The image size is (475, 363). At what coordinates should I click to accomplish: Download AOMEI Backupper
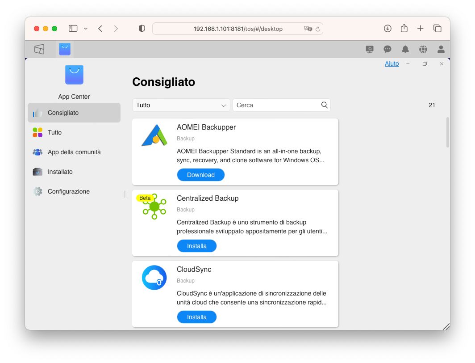click(x=201, y=175)
